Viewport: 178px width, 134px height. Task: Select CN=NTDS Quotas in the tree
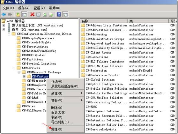click(x=33, y=55)
